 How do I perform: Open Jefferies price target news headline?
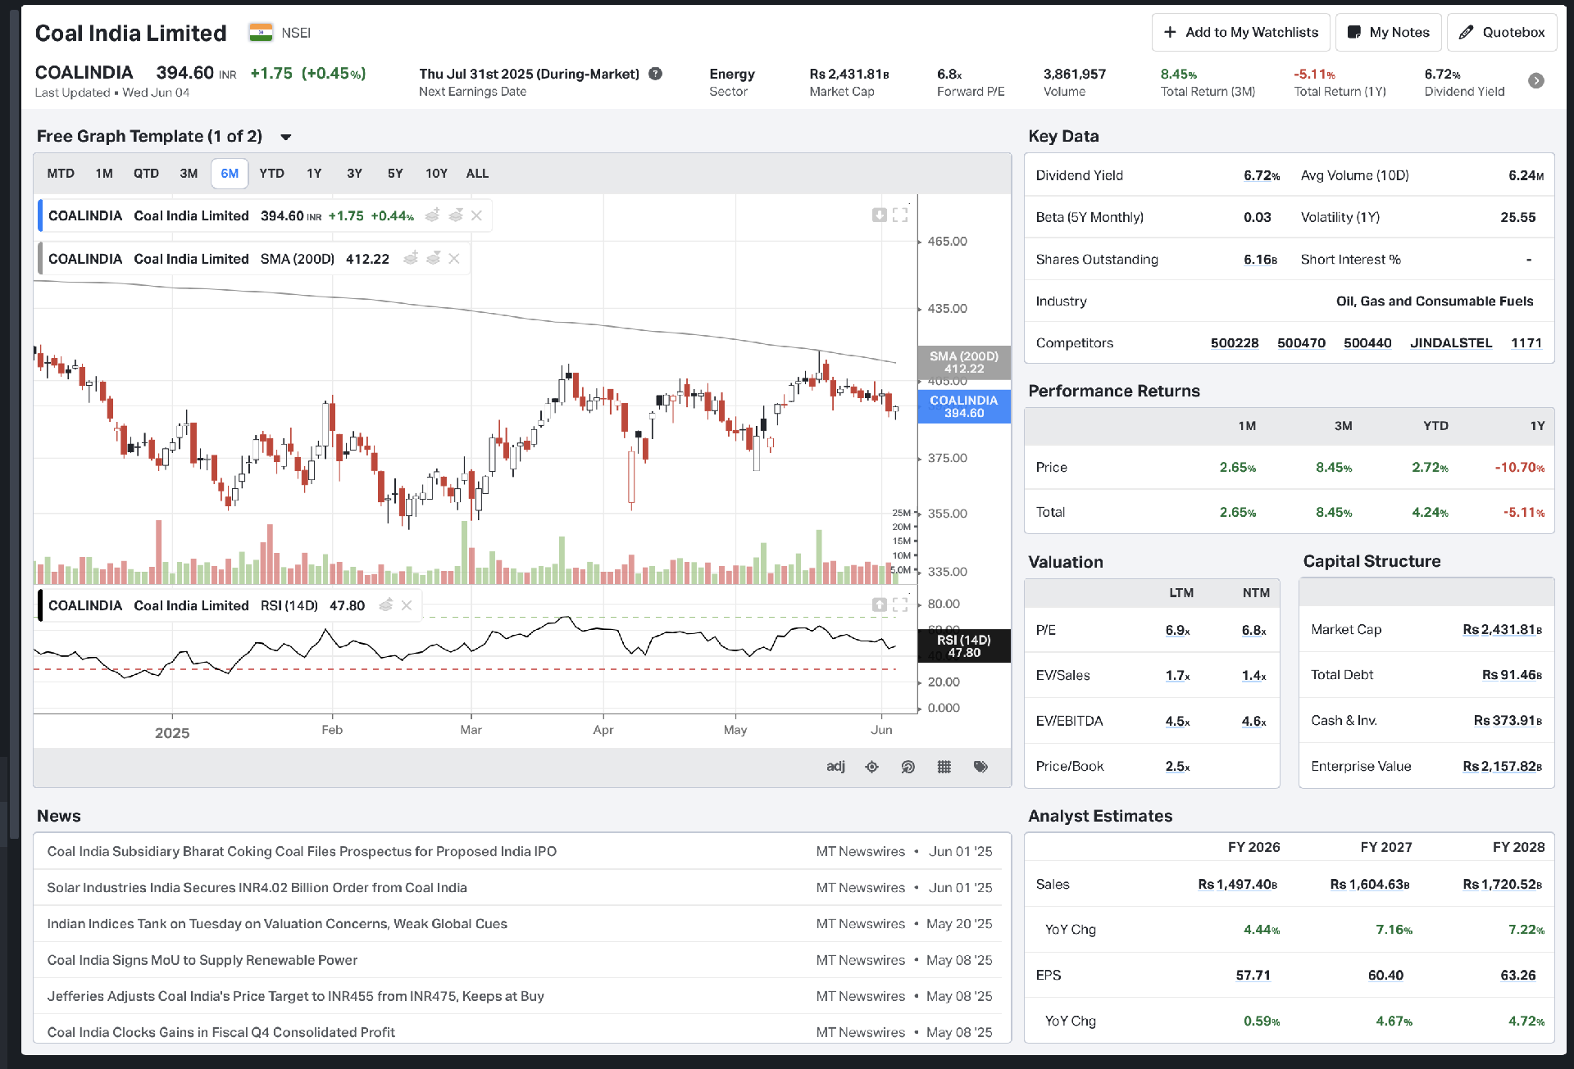coord(295,996)
